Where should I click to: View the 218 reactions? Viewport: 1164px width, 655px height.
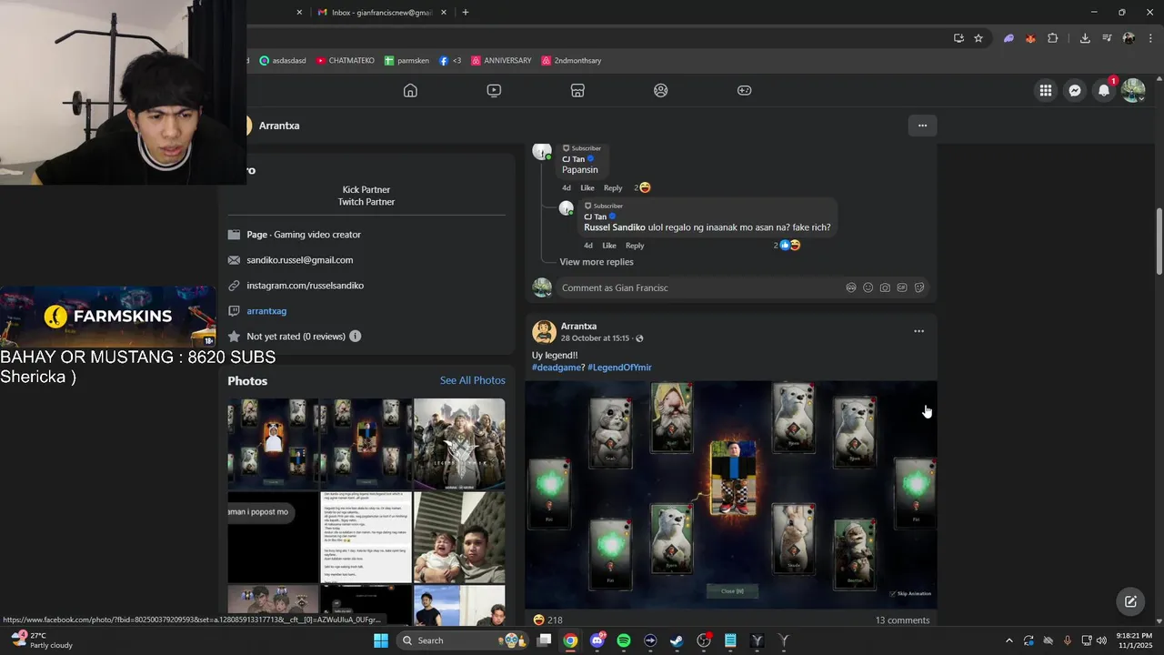(x=548, y=620)
